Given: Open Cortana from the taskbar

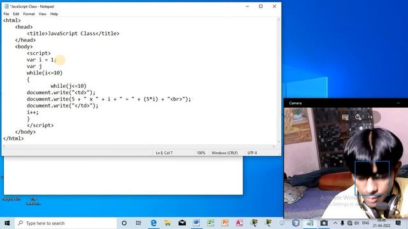Looking at the screenshot, I should coord(124,223).
